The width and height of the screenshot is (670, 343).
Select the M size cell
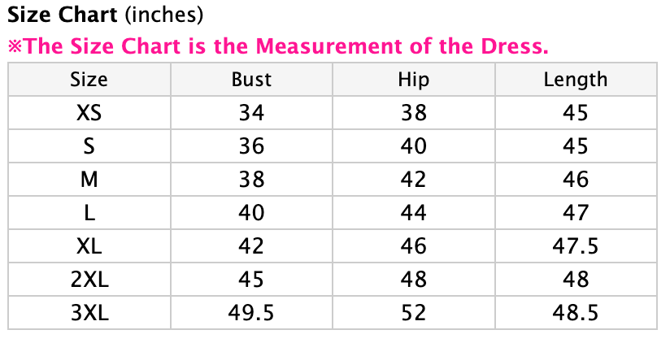pos(89,180)
